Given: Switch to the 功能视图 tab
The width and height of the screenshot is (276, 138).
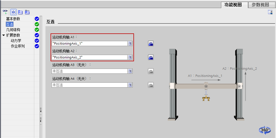Looking at the screenshot, I should (x=233, y=5).
